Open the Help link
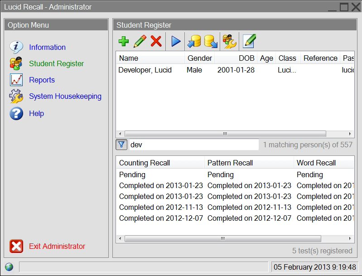Screen dimensions: 362x276 [37, 113]
